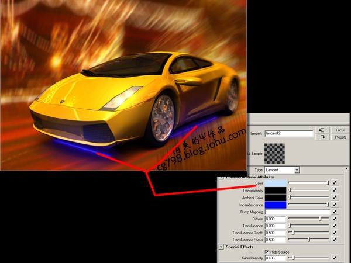
Task: Click the Incandescence texture map button
Action: click(335, 205)
